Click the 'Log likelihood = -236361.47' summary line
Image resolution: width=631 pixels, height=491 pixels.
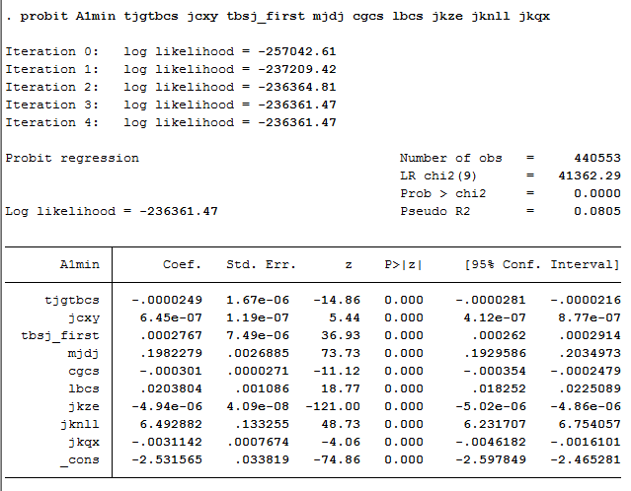112,211
